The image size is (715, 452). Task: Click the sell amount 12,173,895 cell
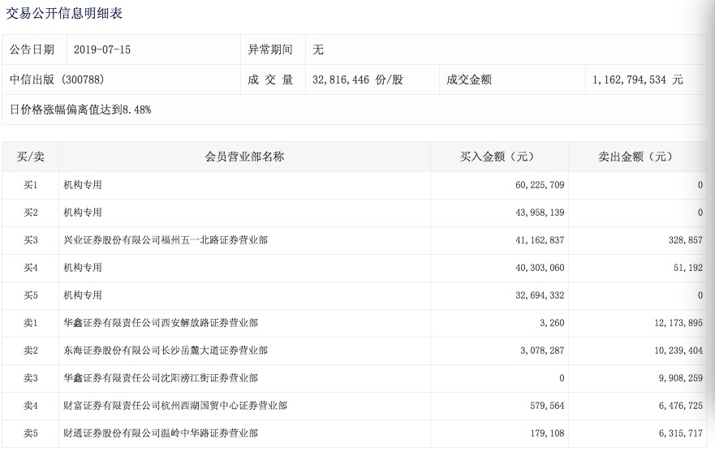(676, 323)
